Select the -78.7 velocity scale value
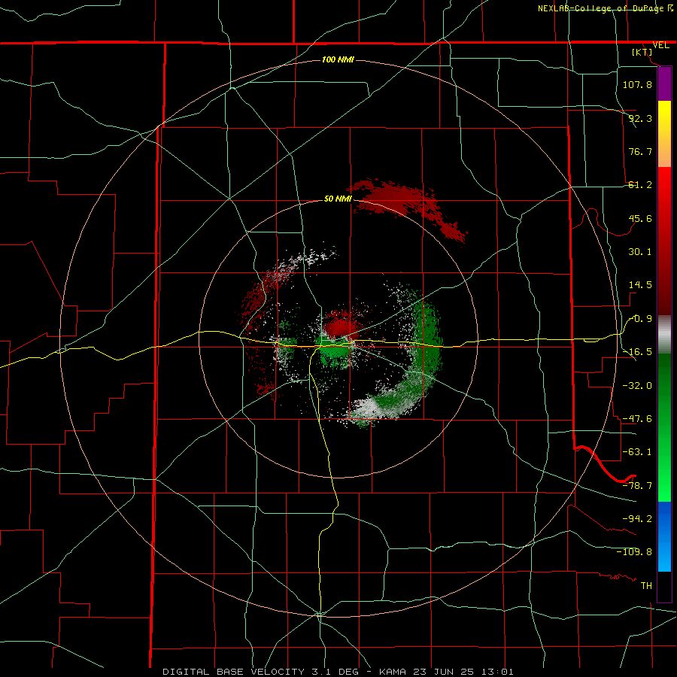The width and height of the screenshot is (677, 677). tap(637, 486)
